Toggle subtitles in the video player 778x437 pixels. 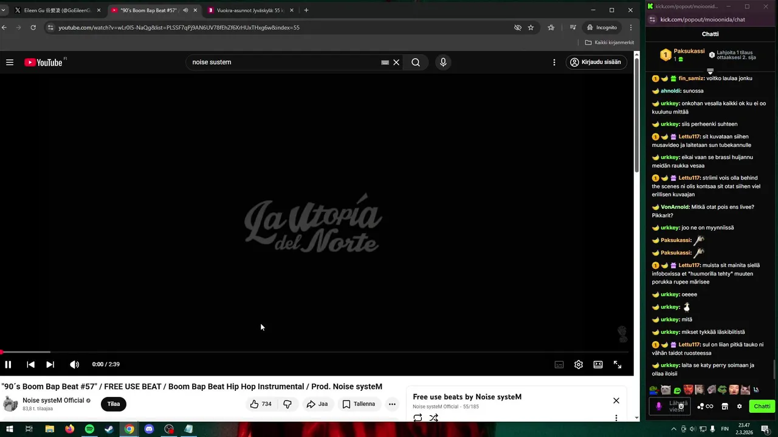coord(559,364)
